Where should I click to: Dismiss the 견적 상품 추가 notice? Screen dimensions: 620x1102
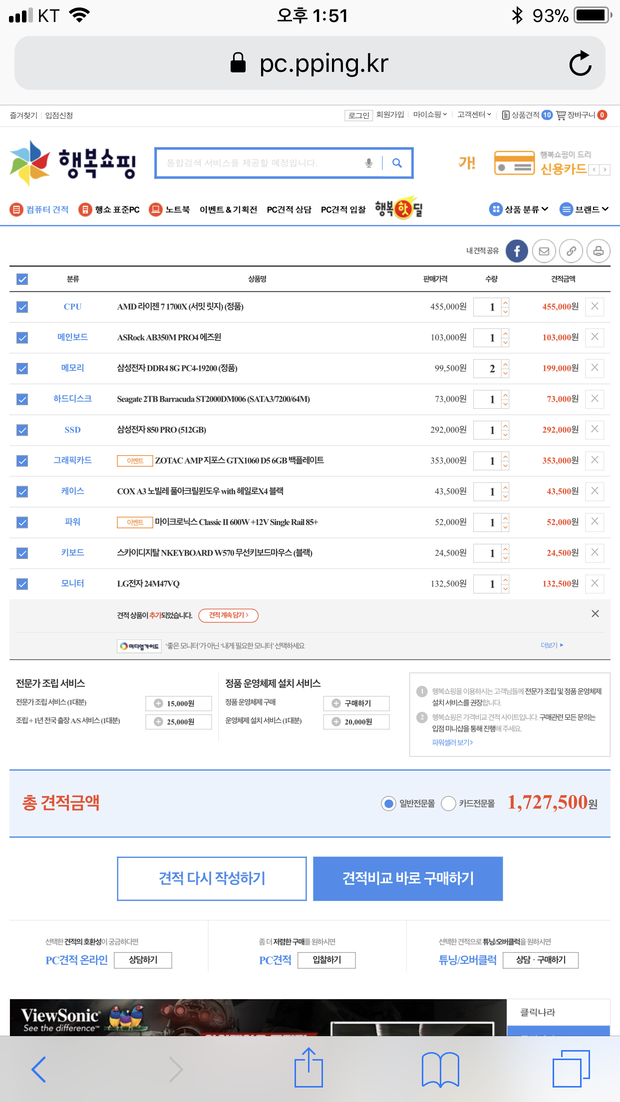[x=595, y=614]
